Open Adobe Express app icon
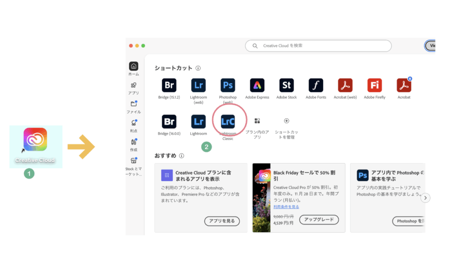 [x=257, y=85]
